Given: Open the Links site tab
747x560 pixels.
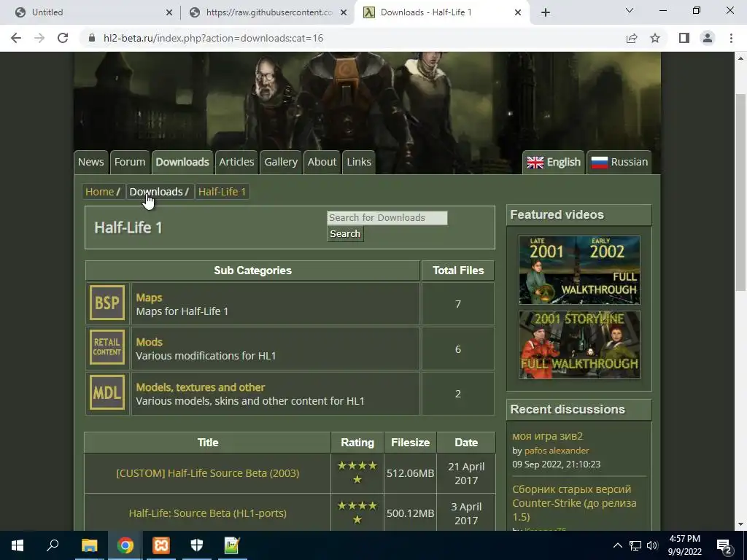Looking at the screenshot, I should 359,162.
